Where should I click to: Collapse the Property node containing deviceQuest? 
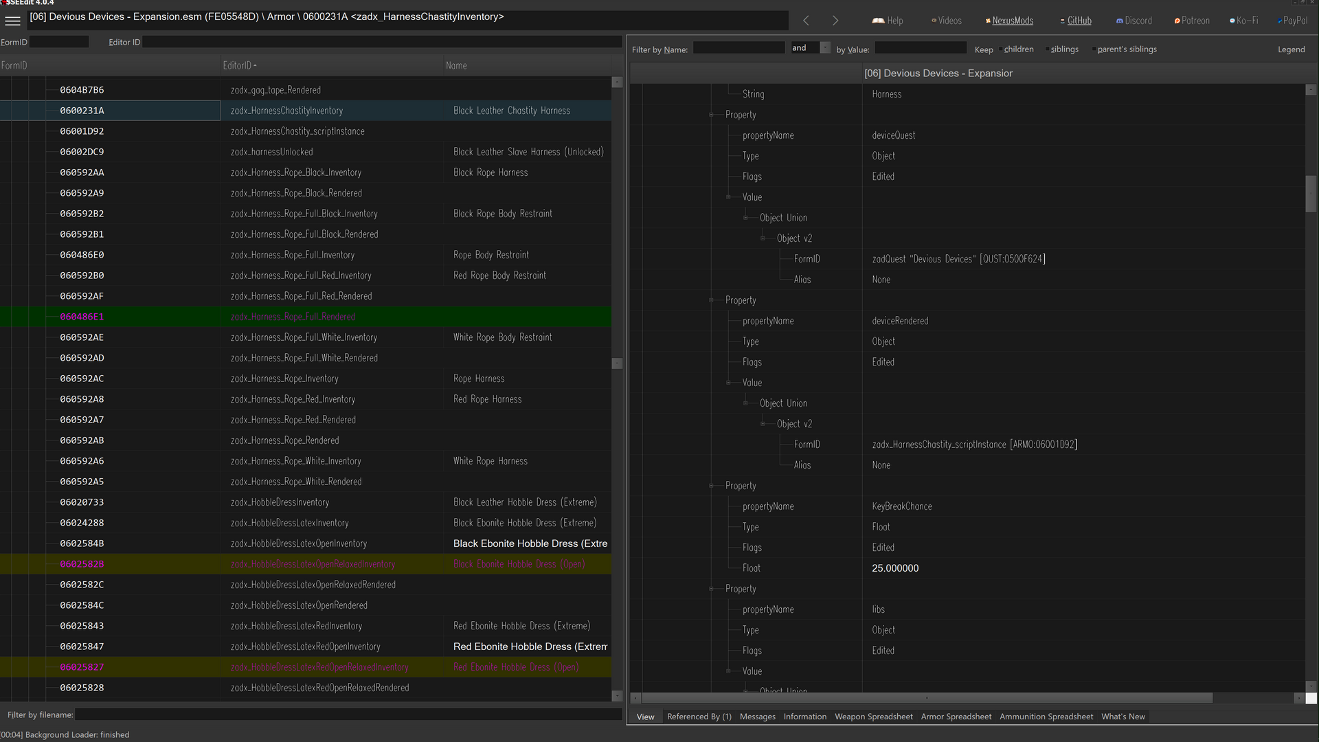pos(711,115)
